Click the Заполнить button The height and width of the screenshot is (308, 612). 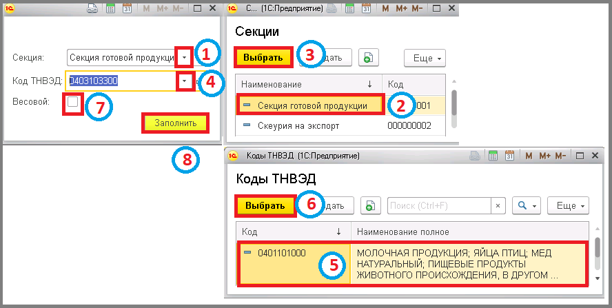tap(175, 123)
